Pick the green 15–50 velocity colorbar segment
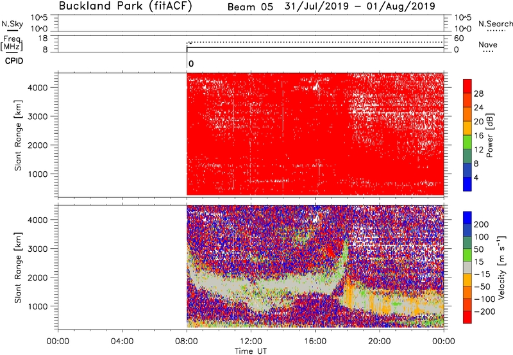 pos(467,255)
